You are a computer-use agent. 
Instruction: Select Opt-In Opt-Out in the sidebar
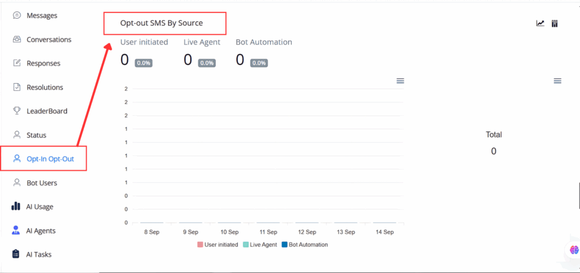(50, 159)
